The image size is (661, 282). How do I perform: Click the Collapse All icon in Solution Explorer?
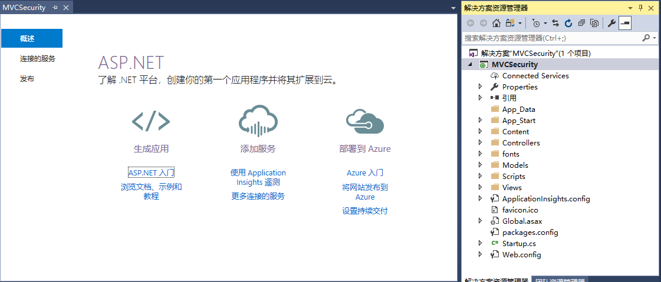[581, 23]
